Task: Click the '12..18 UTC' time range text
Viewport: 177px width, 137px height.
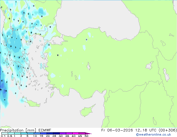Action: pos(146,130)
